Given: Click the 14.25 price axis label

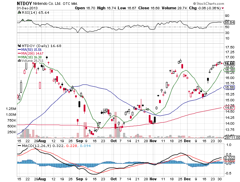Looking at the screenshot, I should click(230, 117).
